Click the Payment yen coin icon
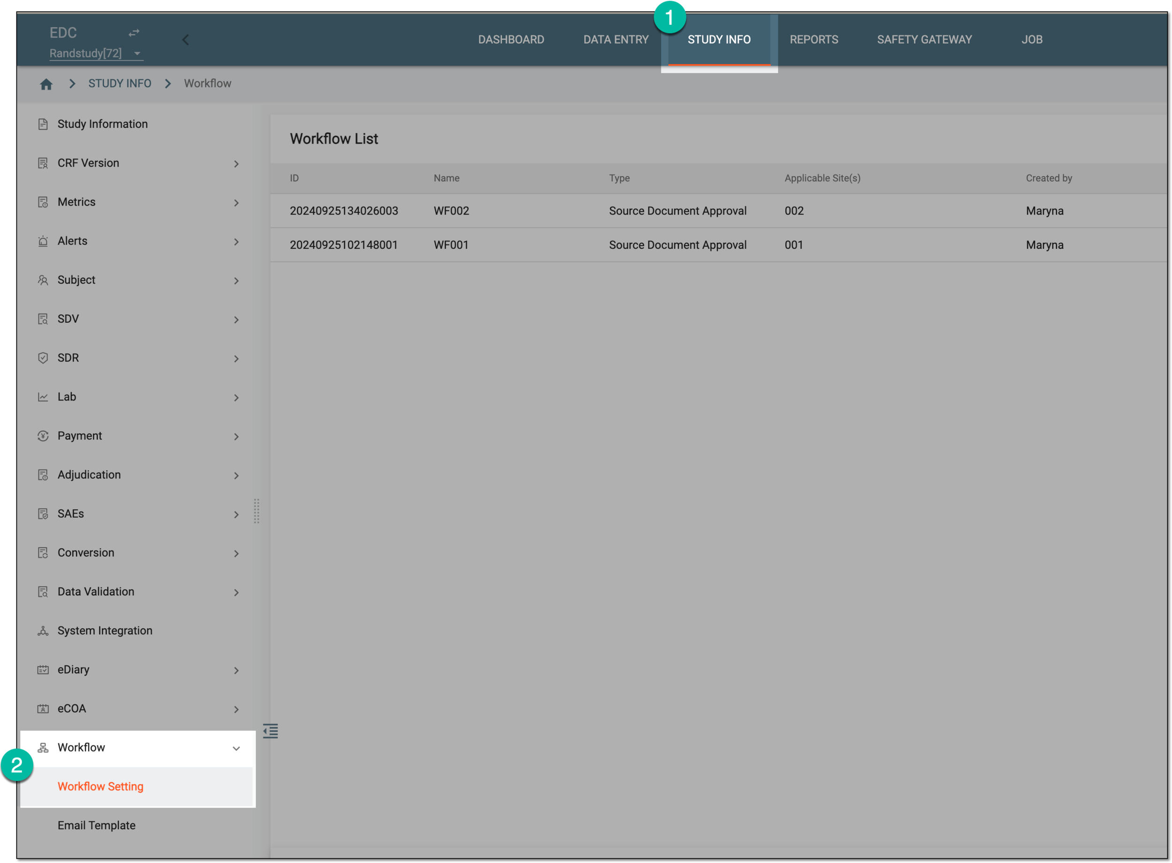The image size is (1172, 863). [x=43, y=436]
